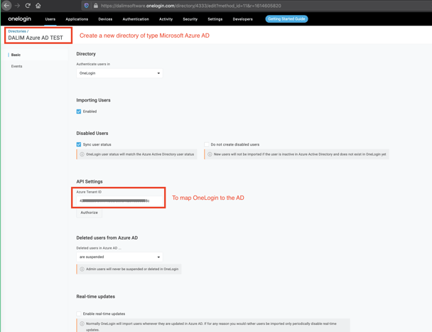Follow the Directories breadcrumb link

click(17, 31)
